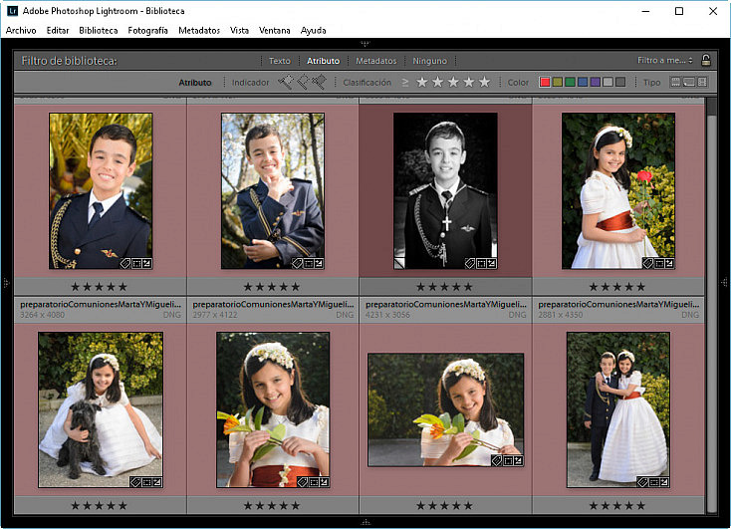The height and width of the screenshot is (529, 731).
Task: Click develop adjustments badge on palm boy photo
Action: pos(146,264)
